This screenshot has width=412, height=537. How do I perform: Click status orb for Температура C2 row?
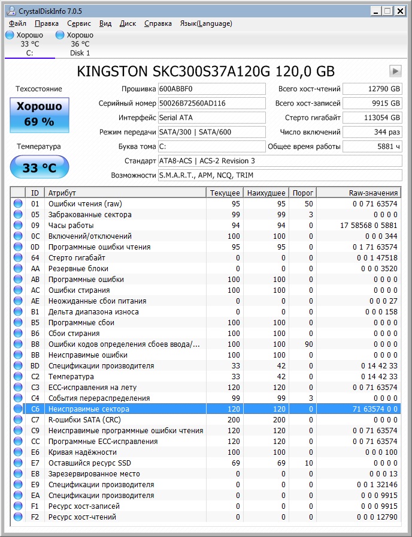tap(18, 376)
